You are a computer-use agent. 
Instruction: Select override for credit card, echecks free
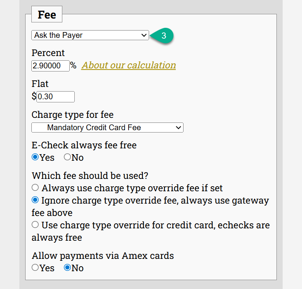35,224
